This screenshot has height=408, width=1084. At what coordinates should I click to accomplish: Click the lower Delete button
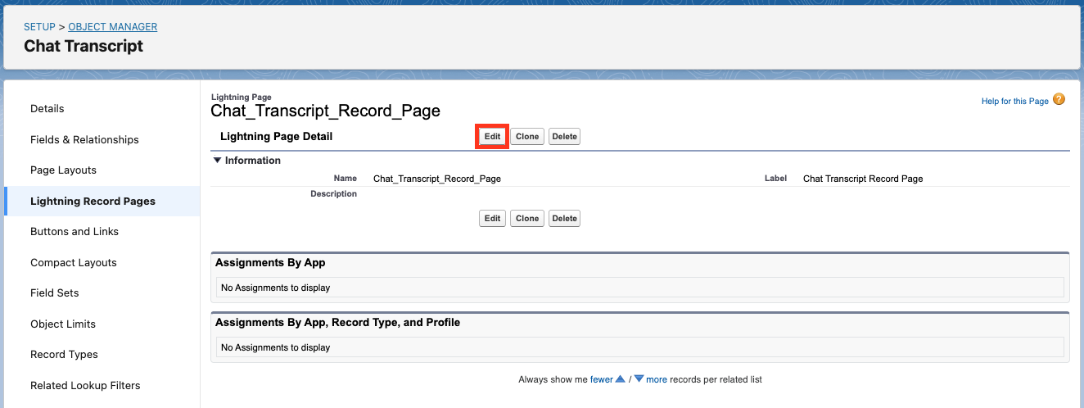point(564,219)
